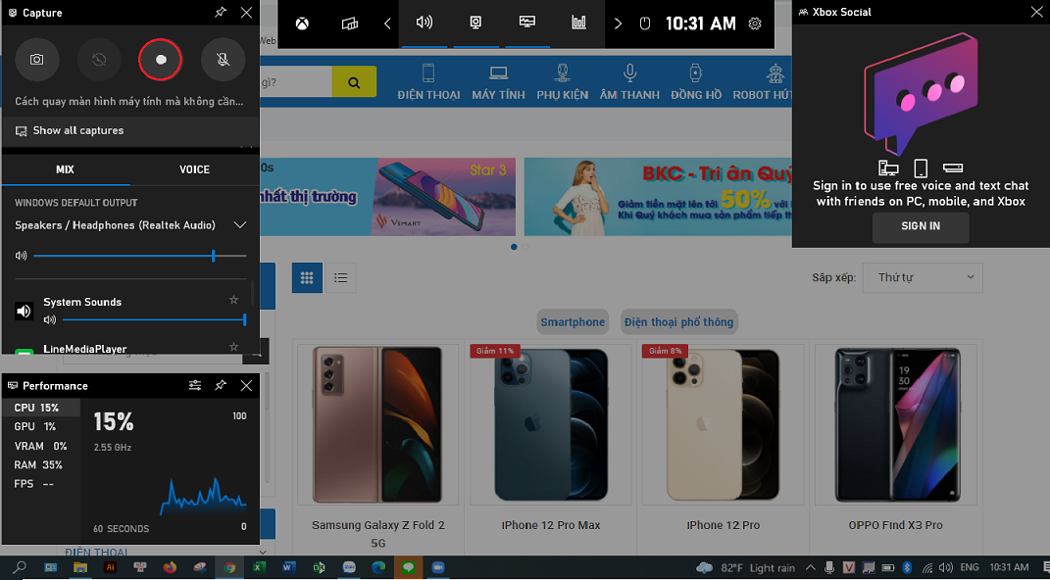Open PHỤ KIỆN category in the site menu
Screen dimensions: 1050x580
click(x=563, y=81)
